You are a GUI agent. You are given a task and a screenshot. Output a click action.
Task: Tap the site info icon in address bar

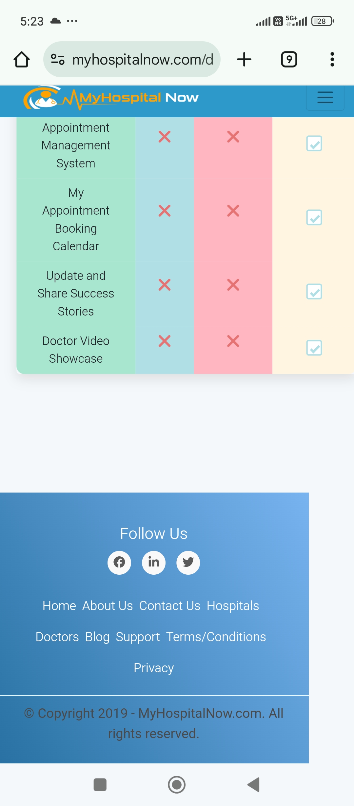click(x=58, y=59)
